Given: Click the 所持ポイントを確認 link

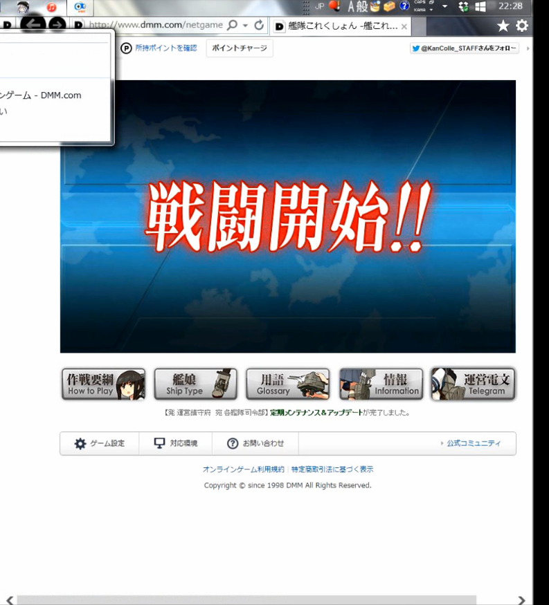Looking at the screenshot, I should click(166, 48).
